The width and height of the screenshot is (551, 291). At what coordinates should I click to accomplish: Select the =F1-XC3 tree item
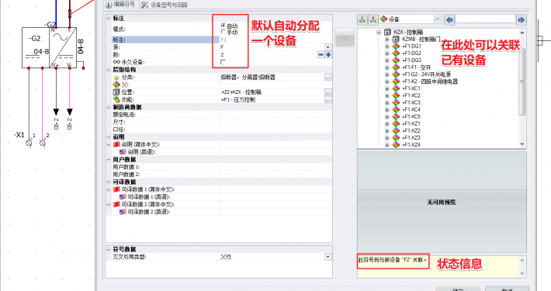pos(411,102)
